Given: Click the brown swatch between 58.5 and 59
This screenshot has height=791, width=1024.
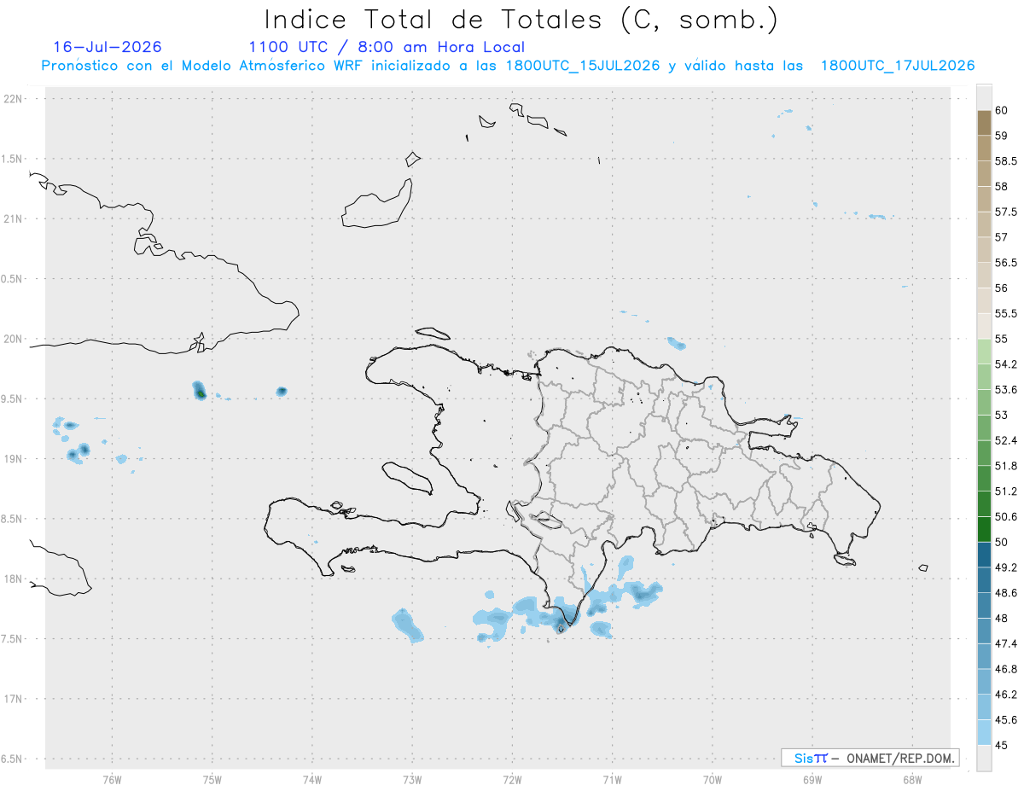Looking at the screenshot, I should 984,148.
